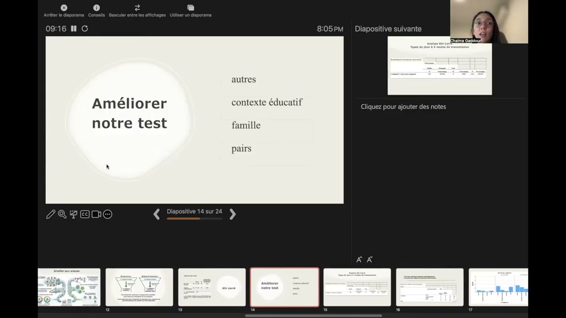Click the 'Diapositive 14 sur 24' label
This screenshot has width=566, height=318.
pos(195,212)
